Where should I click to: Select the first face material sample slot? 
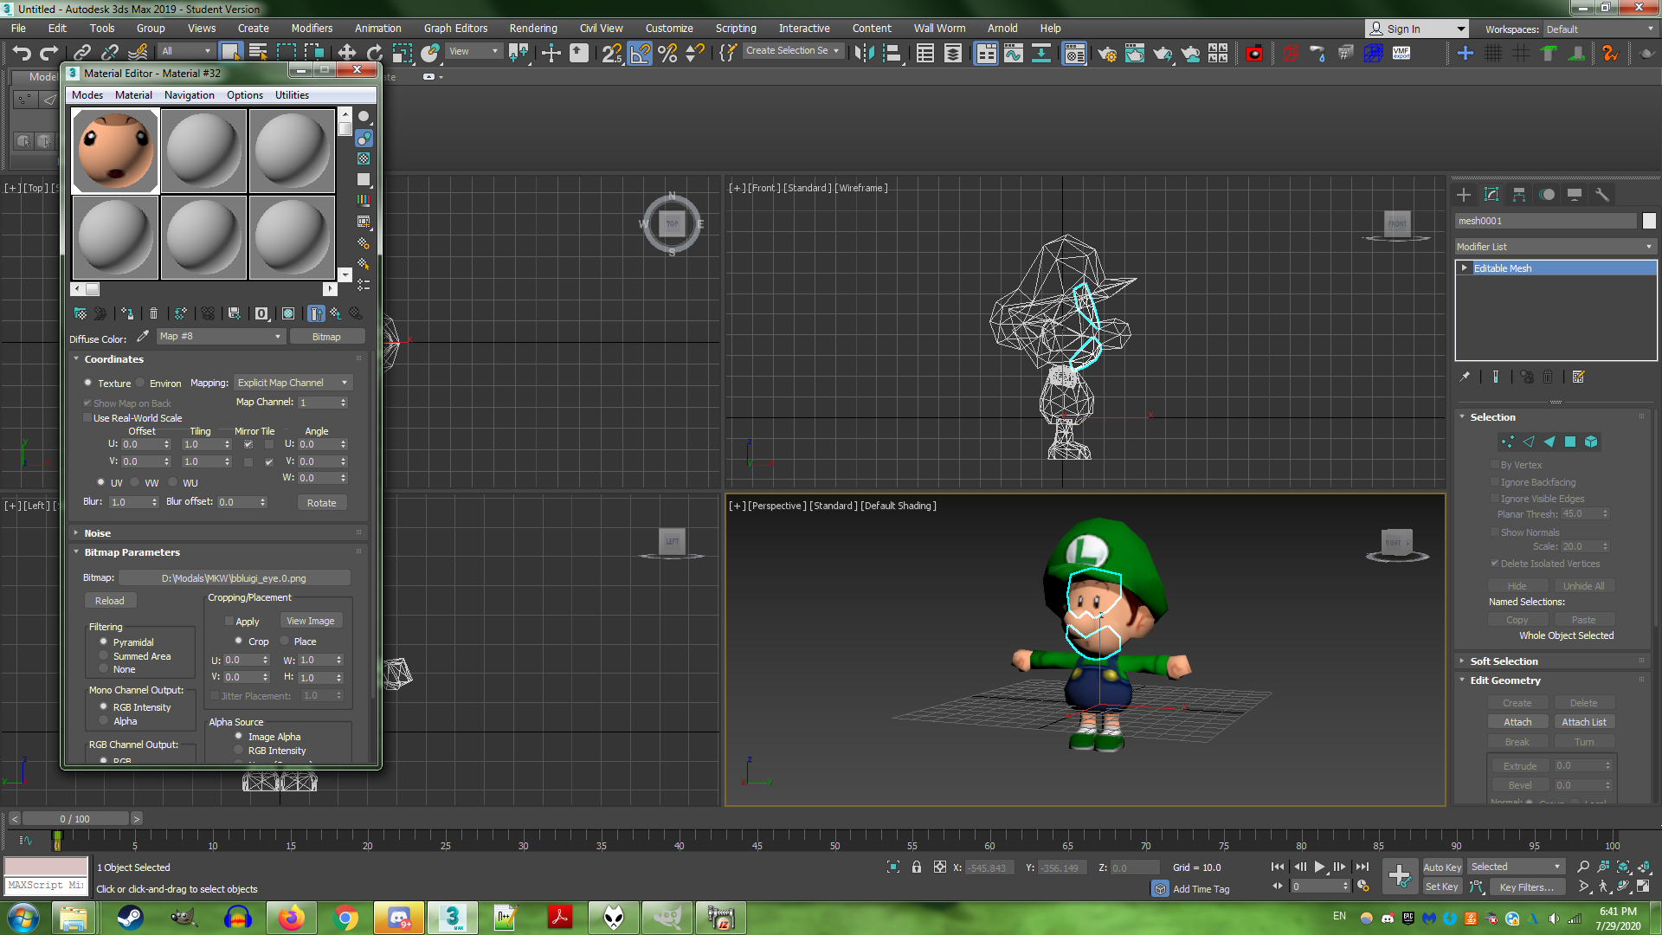(115, 151)
